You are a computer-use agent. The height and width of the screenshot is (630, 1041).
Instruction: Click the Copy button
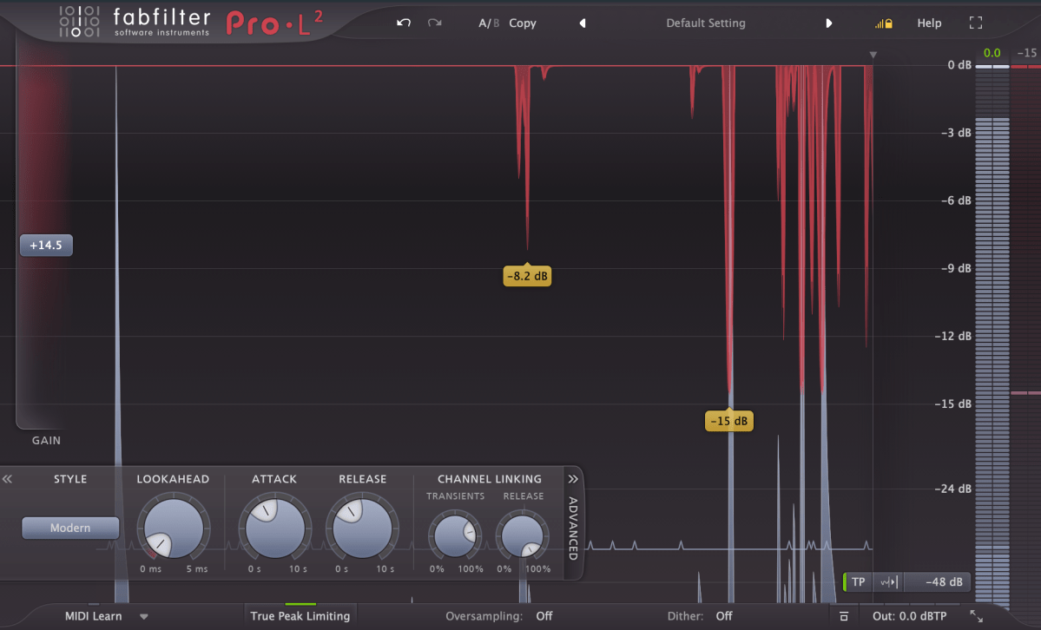tap(523, 23)
